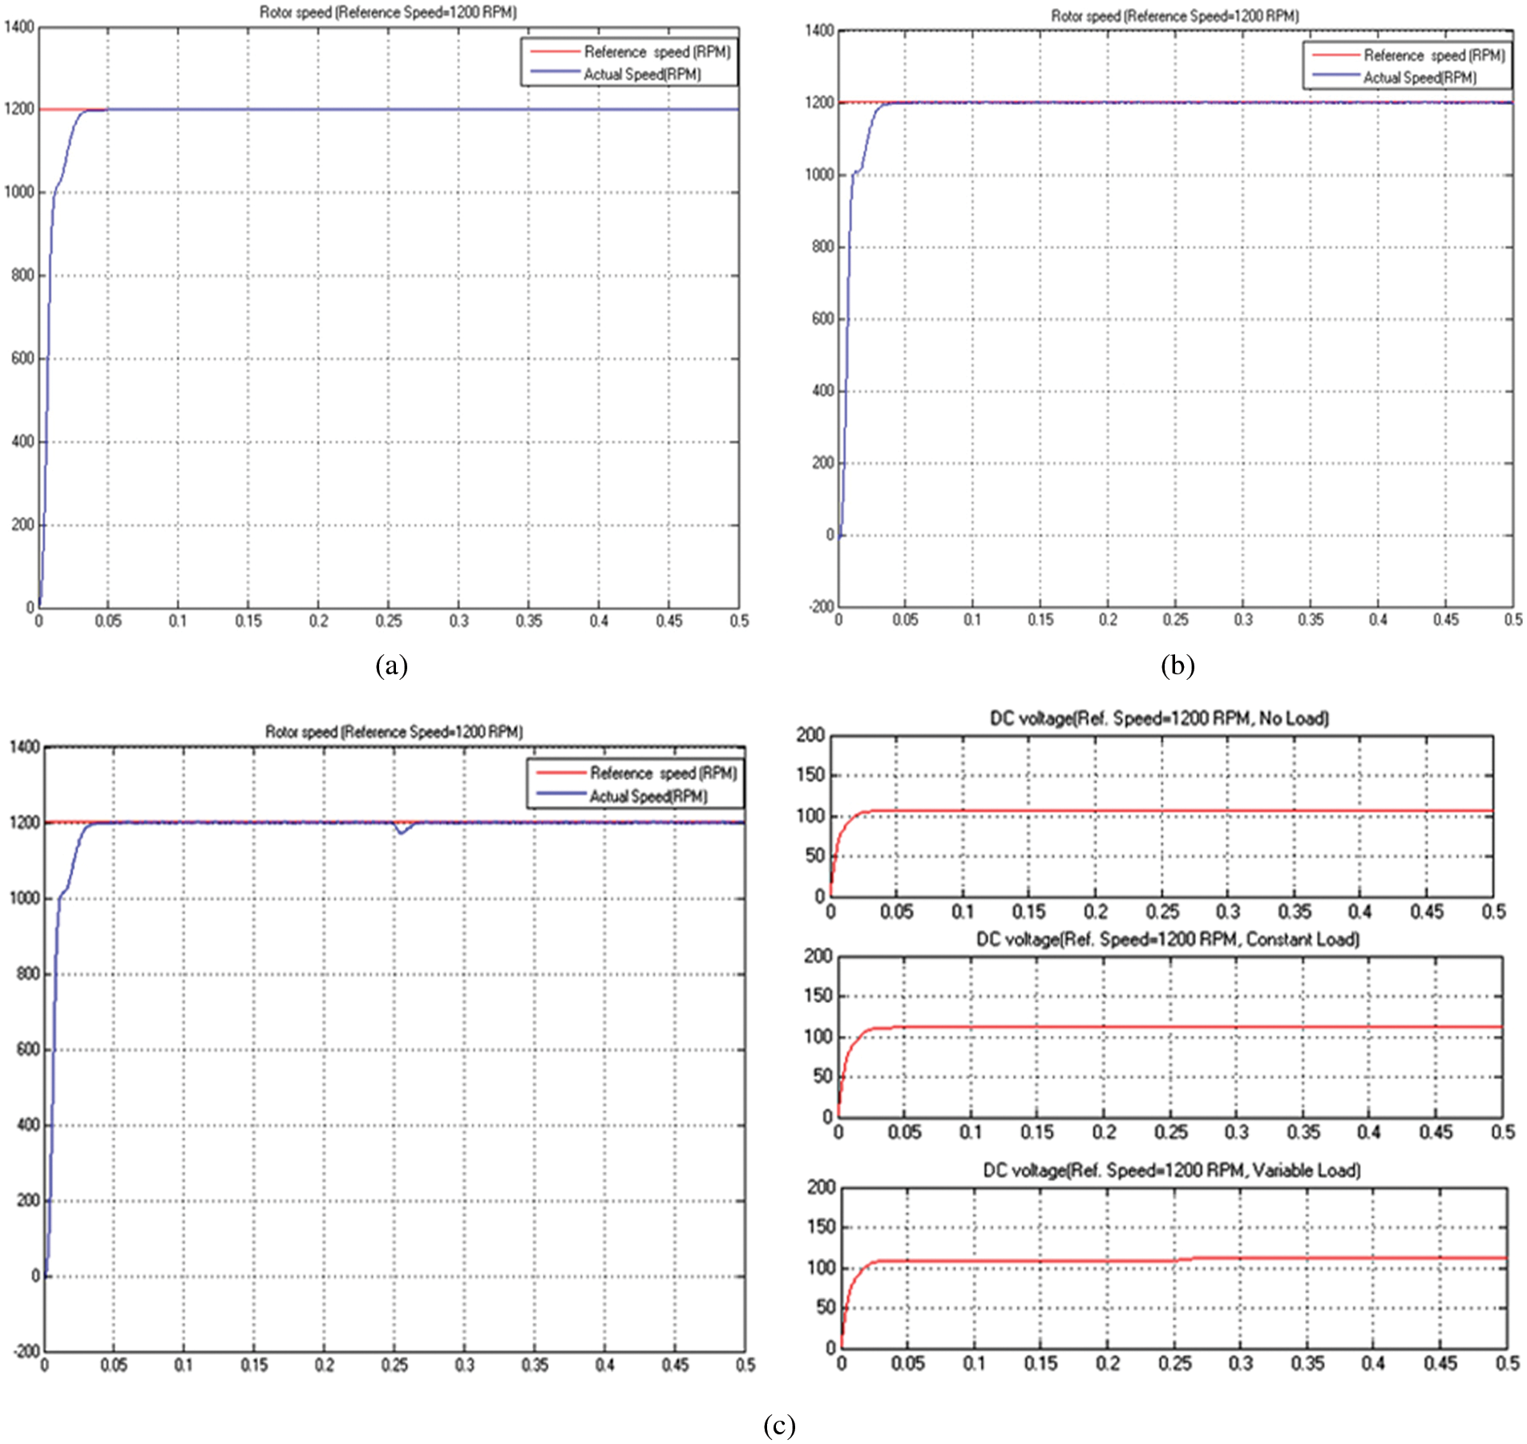Click the 'DC voltage ... Constant Load' plot title
This screenshot has width=1527, height=1444.
pyautogui.click(x=1167, y=939)
